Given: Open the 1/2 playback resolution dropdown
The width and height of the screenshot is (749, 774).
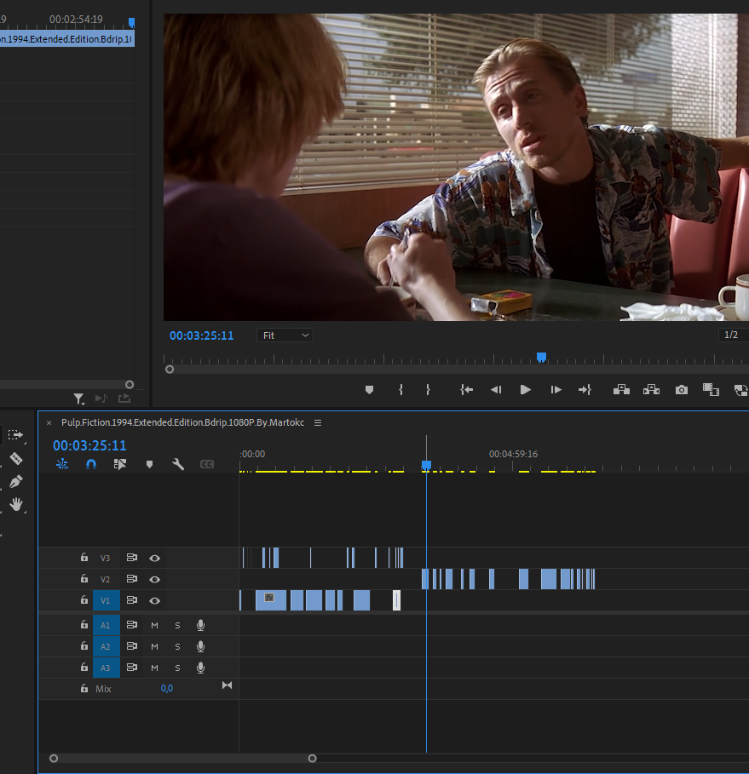Looking at the screenshot, I should [x=733, y=335].
